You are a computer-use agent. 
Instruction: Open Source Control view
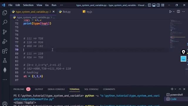coord(5,32)
